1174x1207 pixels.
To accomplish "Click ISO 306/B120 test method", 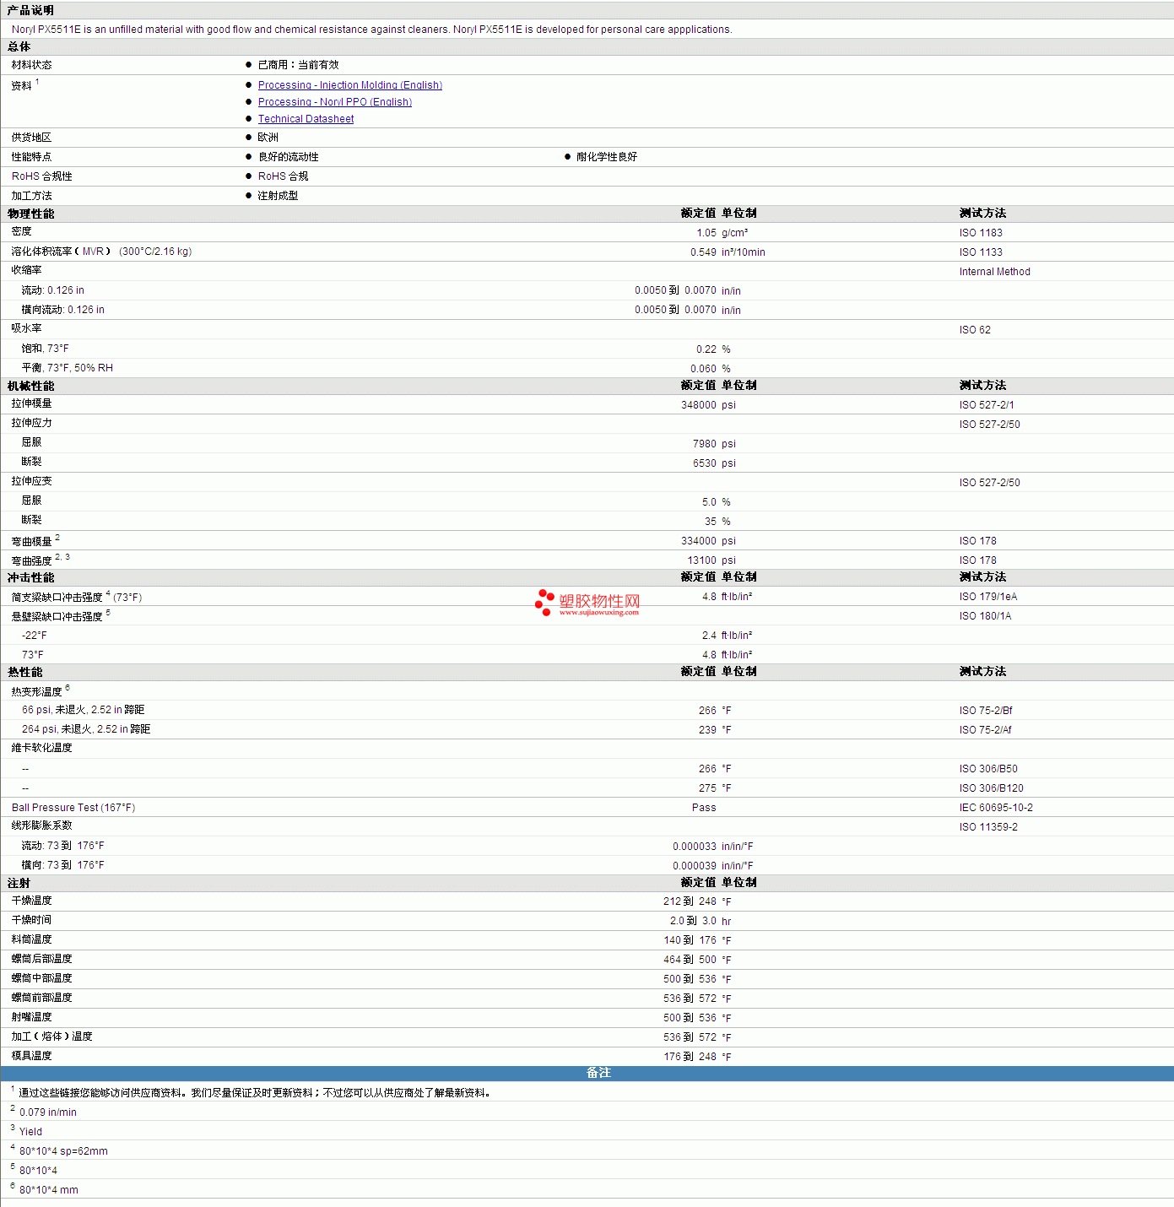I will [x=991, y=788].
